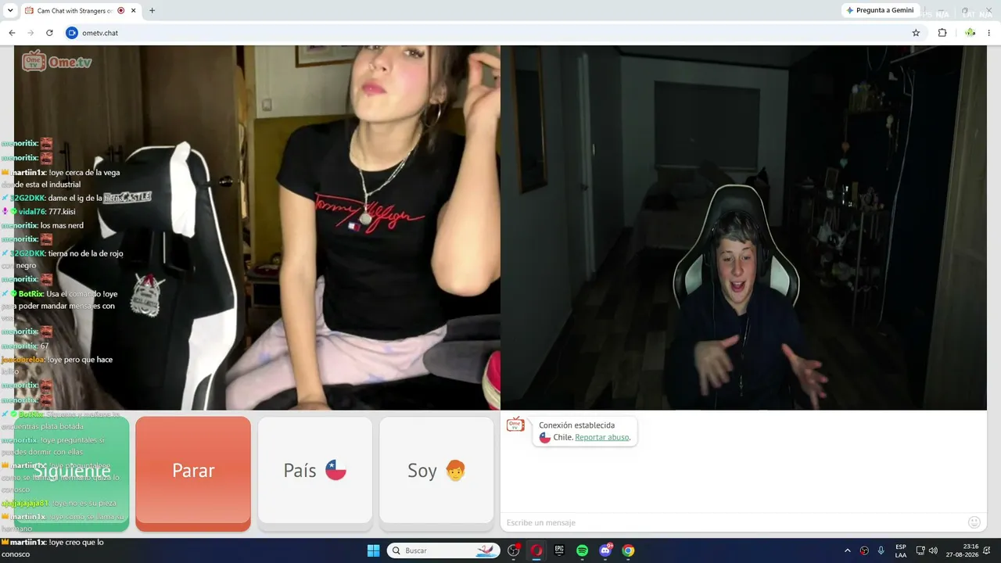Screen dimensions: 1001x563
Task: Show hidden system tray icons
Action: click(x=847, y=550)
